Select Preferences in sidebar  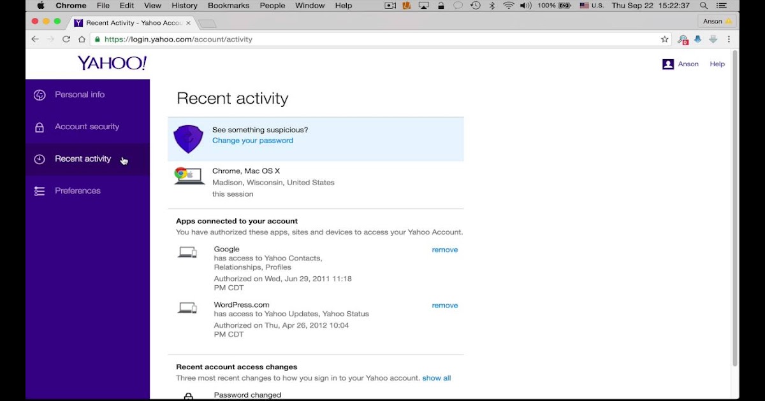pos(87,191)
